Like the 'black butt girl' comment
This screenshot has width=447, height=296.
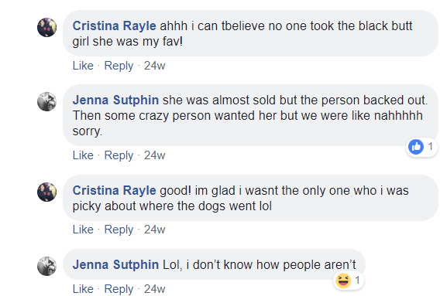pos(83,66)
